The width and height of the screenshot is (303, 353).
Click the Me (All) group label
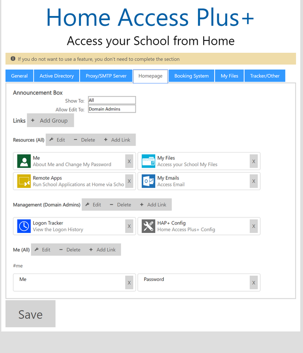[x=21, y=250]
